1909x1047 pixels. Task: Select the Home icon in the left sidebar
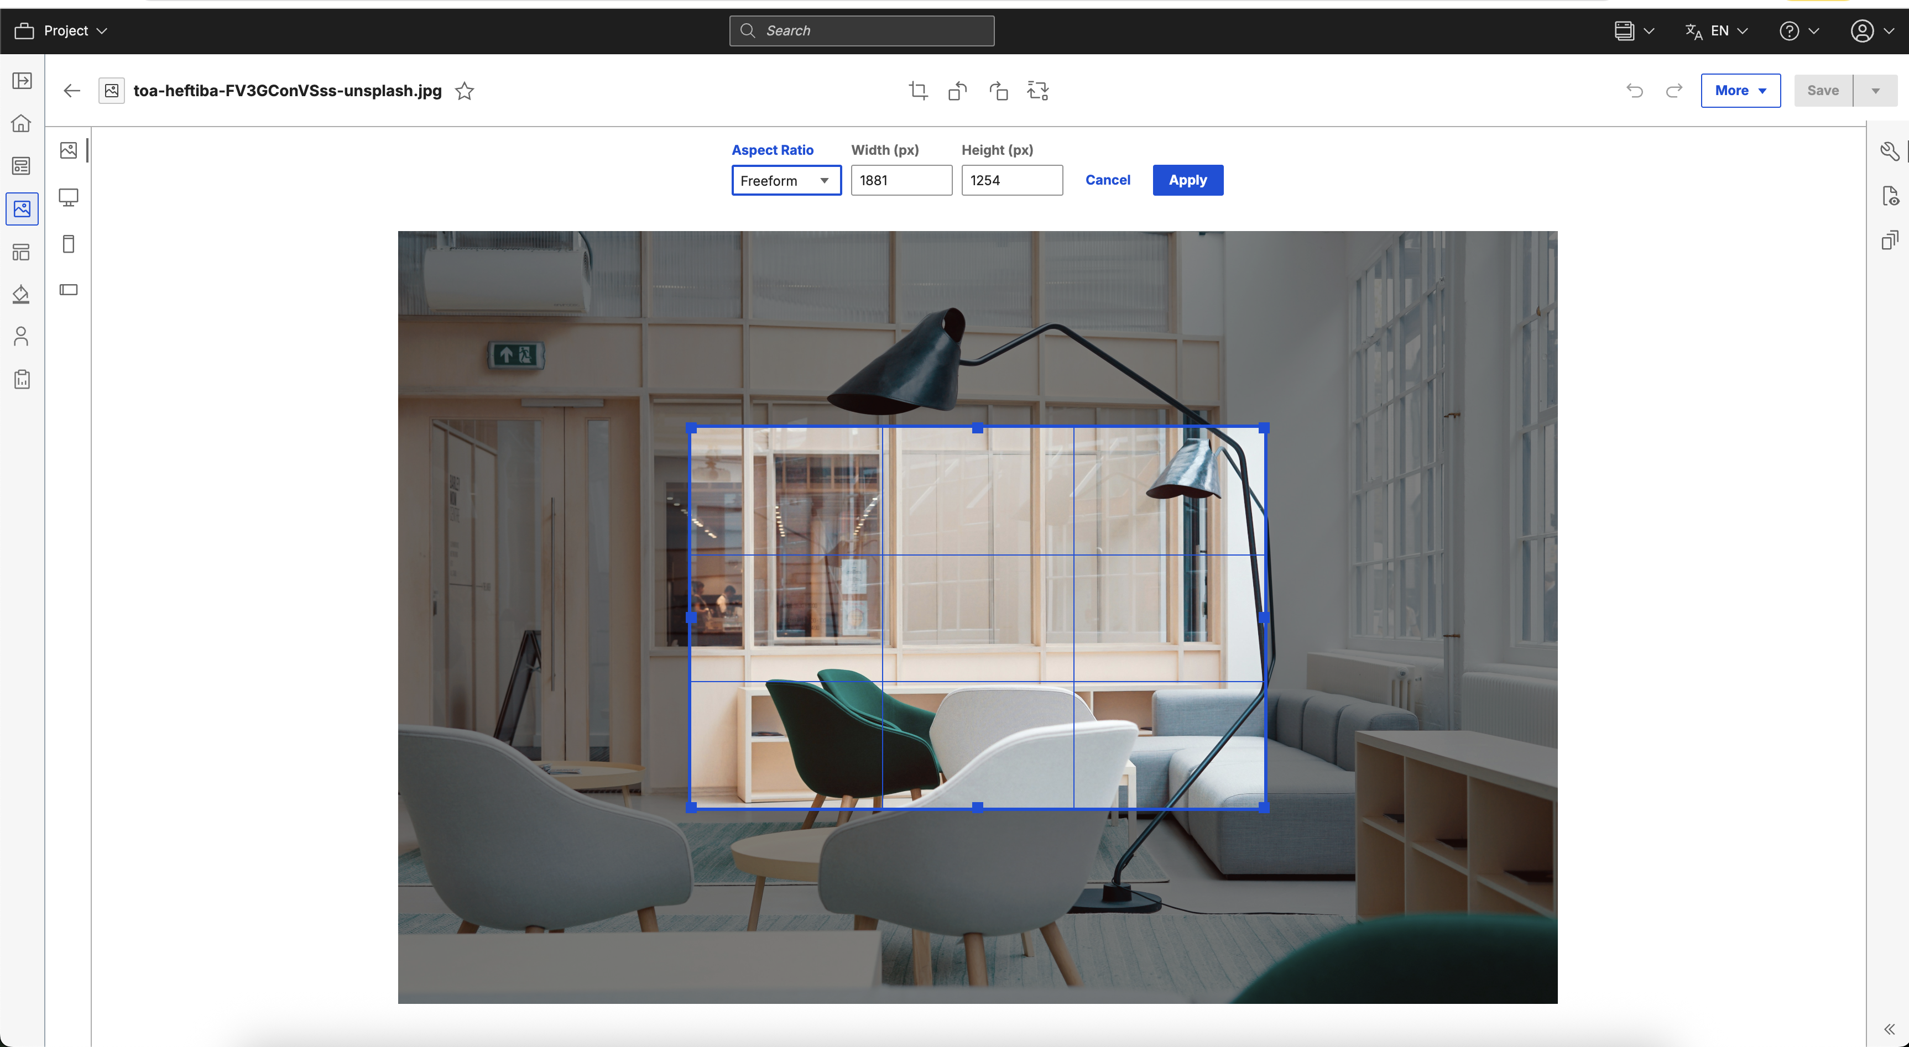click(x=22, y=123)
